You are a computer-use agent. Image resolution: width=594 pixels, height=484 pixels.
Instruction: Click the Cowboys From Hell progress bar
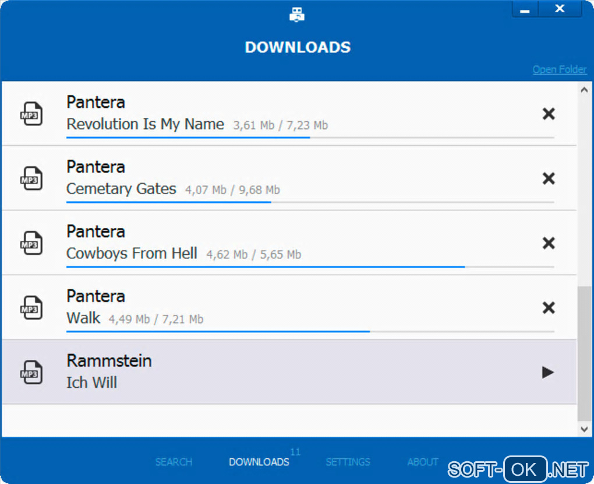tap(310, 266)
